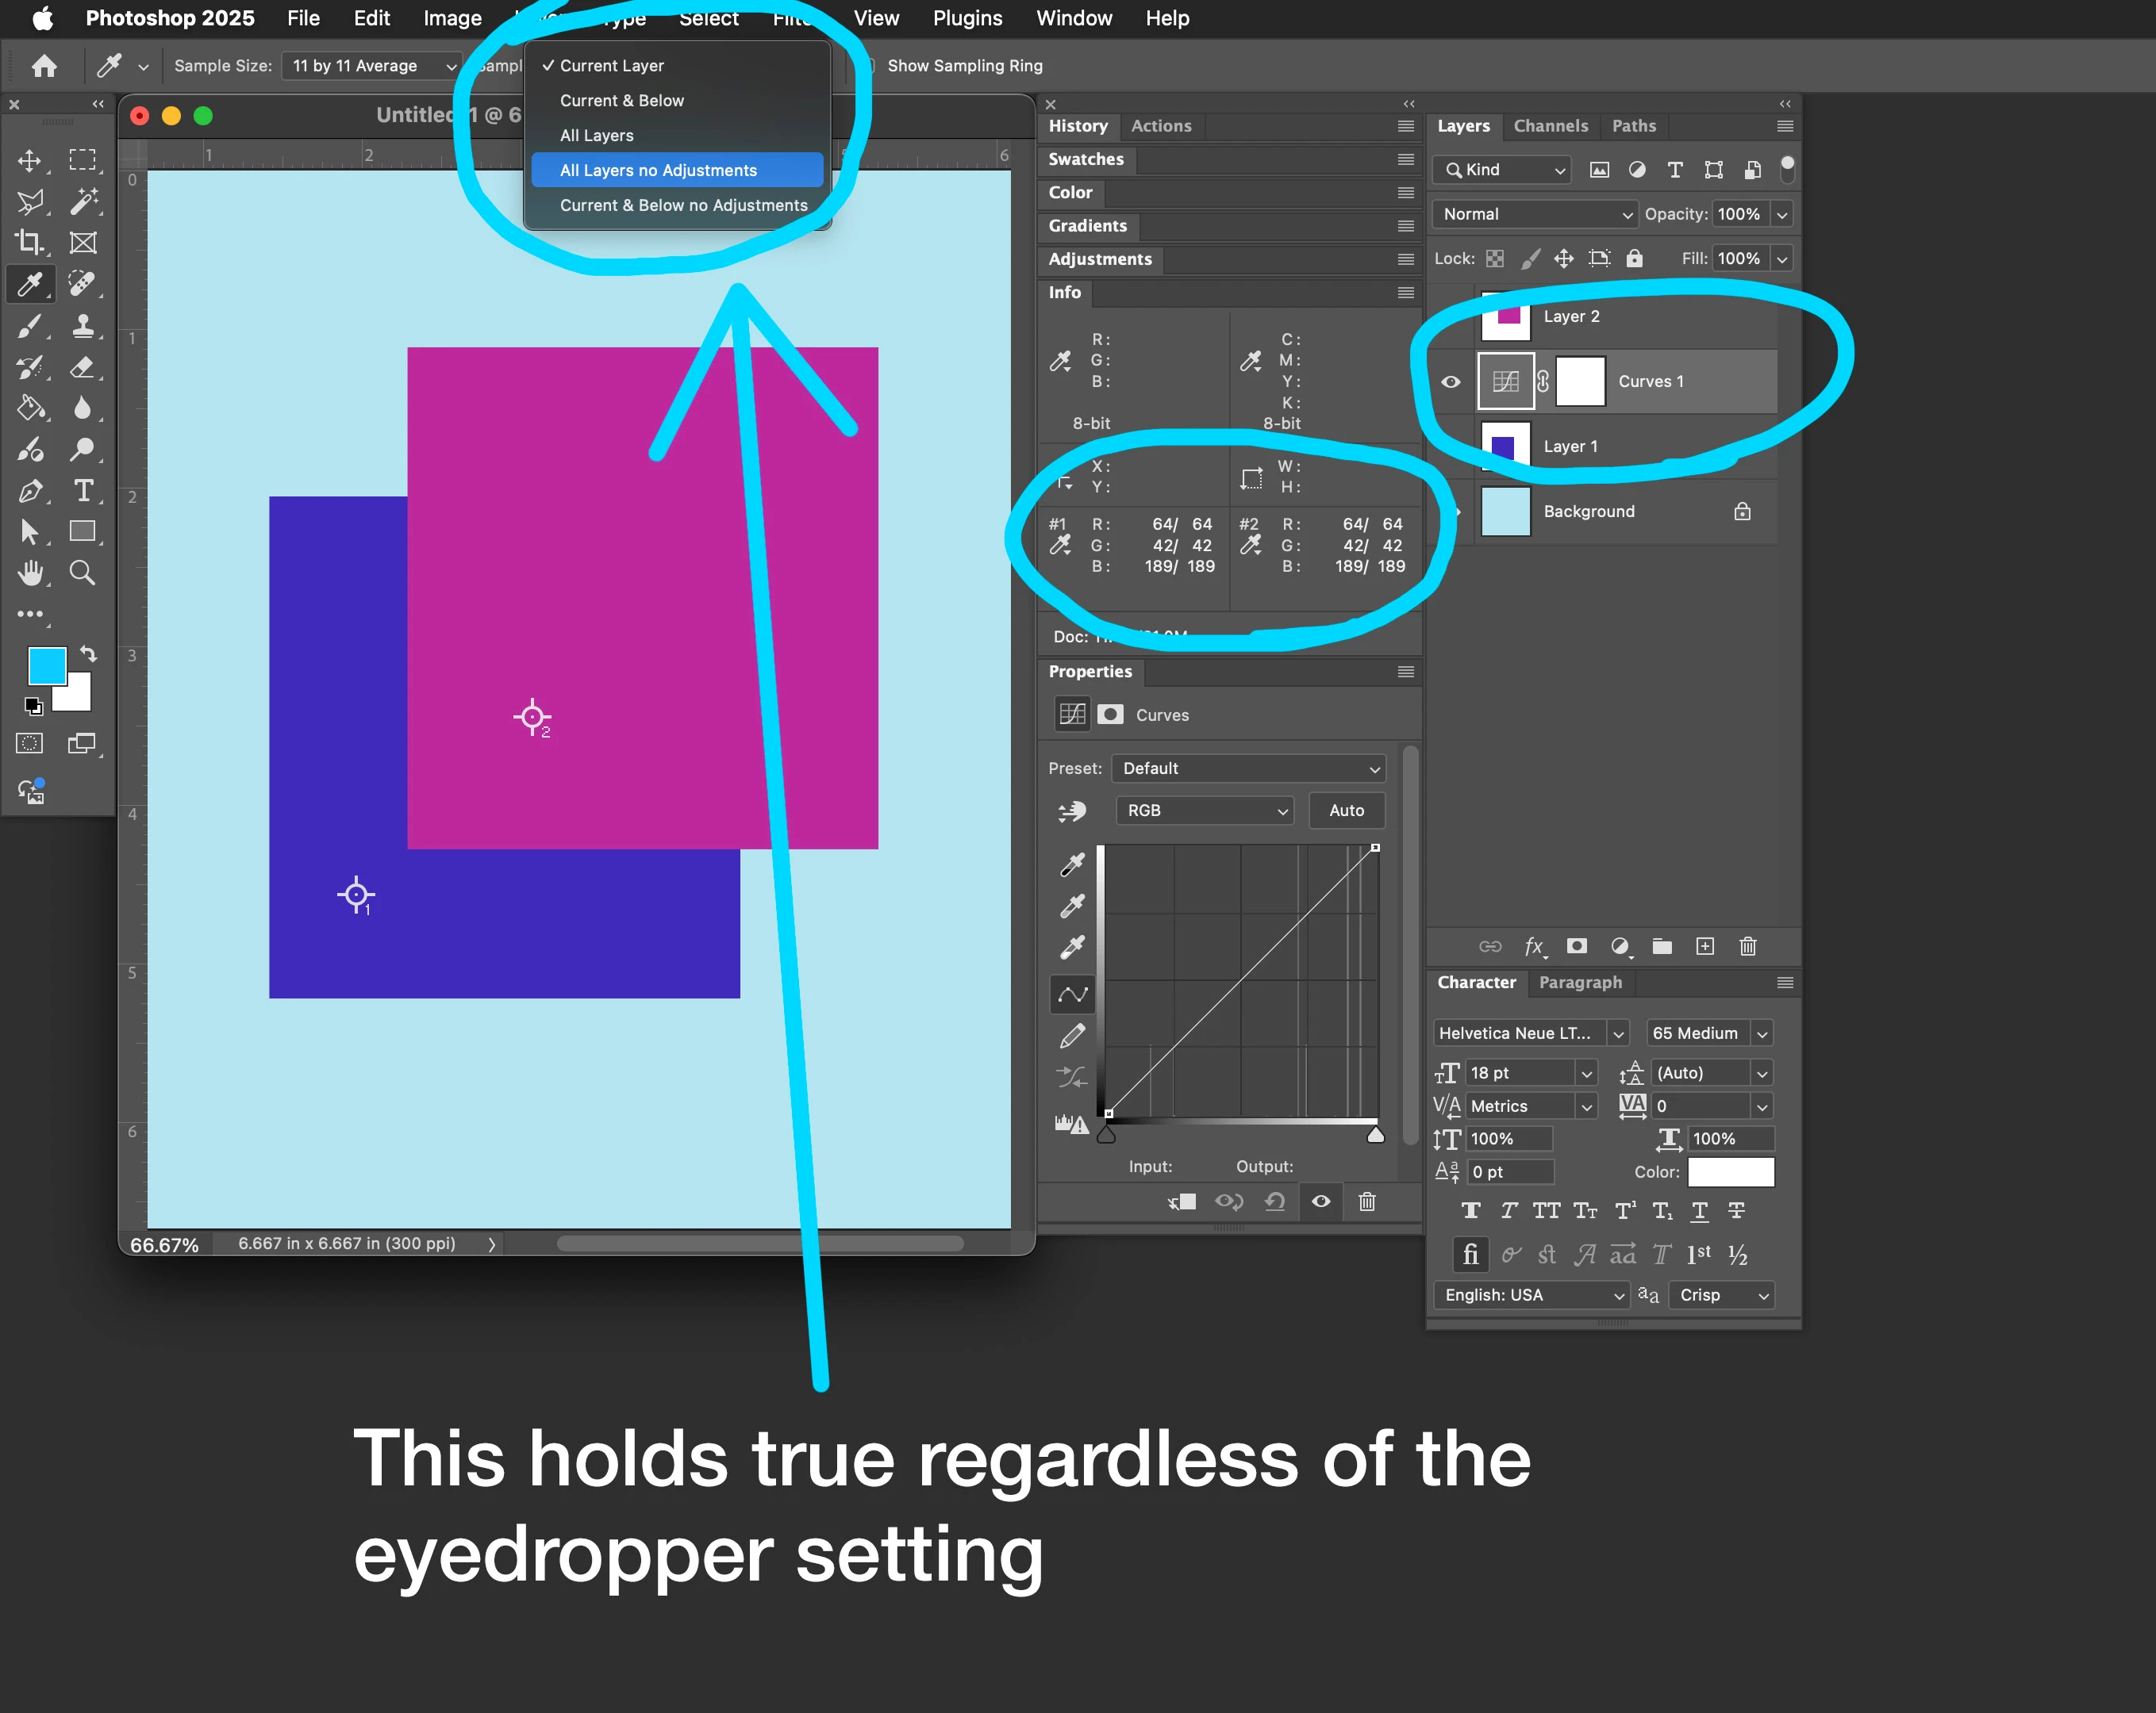Click the add layer mask icon
The image size is (2156, 1713).
pos(1577,946)
